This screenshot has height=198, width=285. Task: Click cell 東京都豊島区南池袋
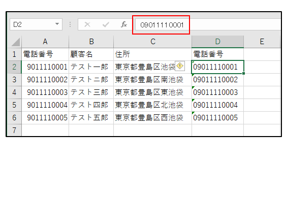(x=153, y=80)
